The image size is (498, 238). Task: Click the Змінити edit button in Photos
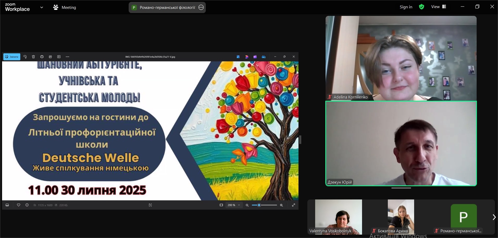coord(12,57)
